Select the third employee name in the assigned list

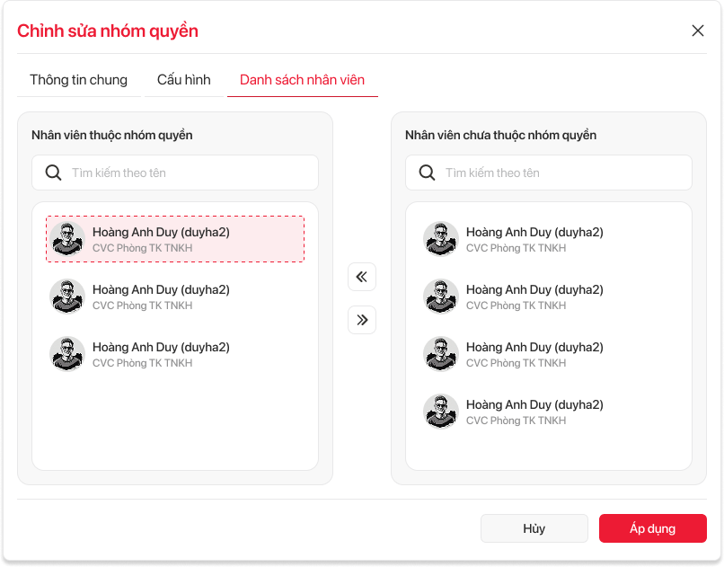pos(161,347)
